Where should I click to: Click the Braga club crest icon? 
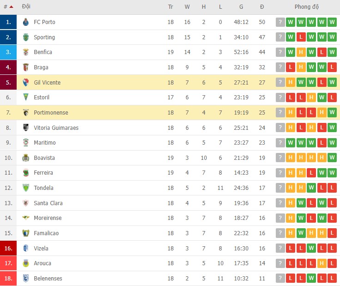coord(26,67)
